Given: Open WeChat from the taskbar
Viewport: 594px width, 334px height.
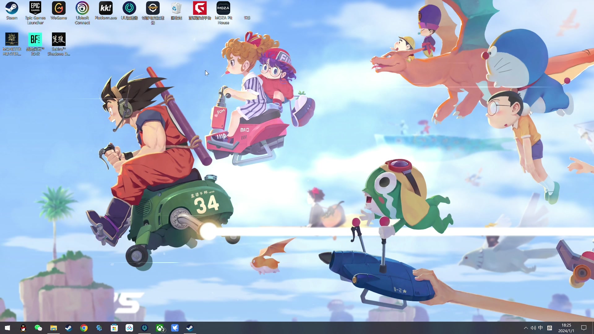Looking at the screenshot, I should coord(38,328).
